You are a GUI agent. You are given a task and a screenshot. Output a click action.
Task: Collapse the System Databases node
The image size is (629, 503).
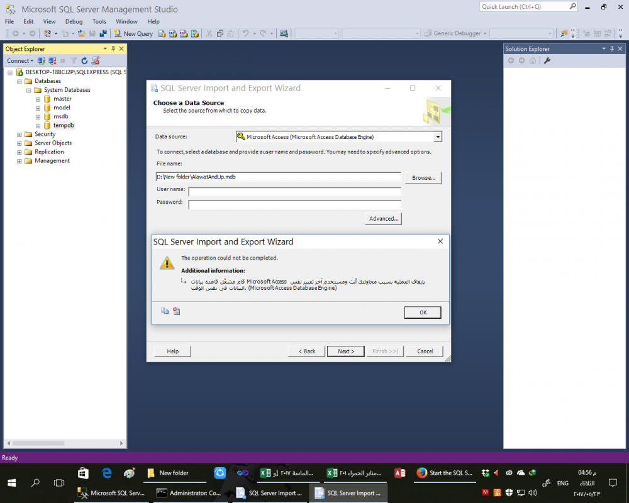click(x=28, y=91)
